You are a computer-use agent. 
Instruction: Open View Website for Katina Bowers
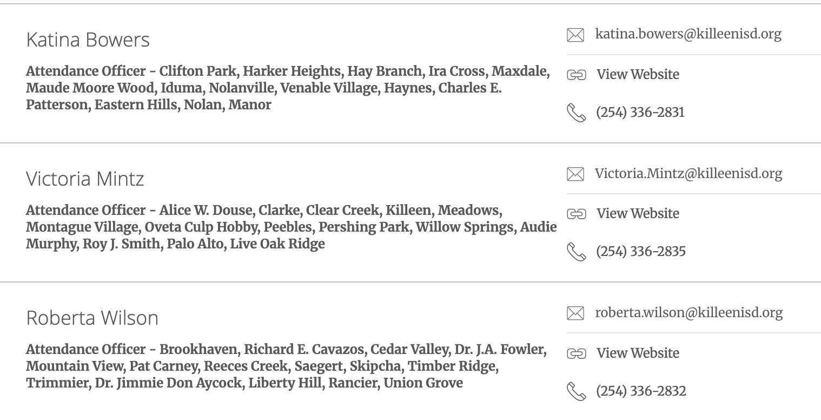pyautogui.click(x=638, y=74)
